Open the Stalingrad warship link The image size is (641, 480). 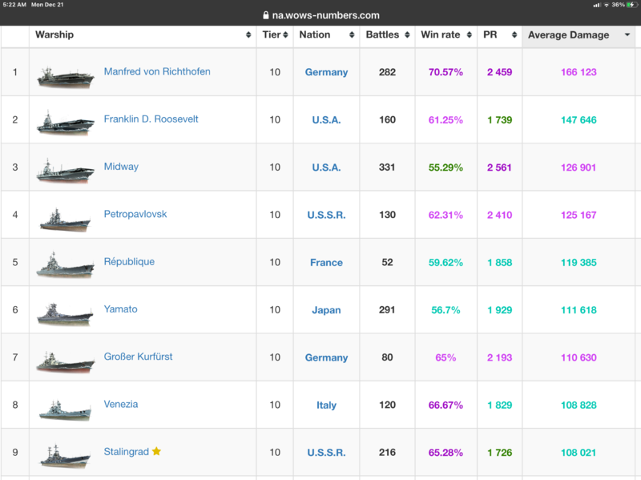(x=126, y=452)
